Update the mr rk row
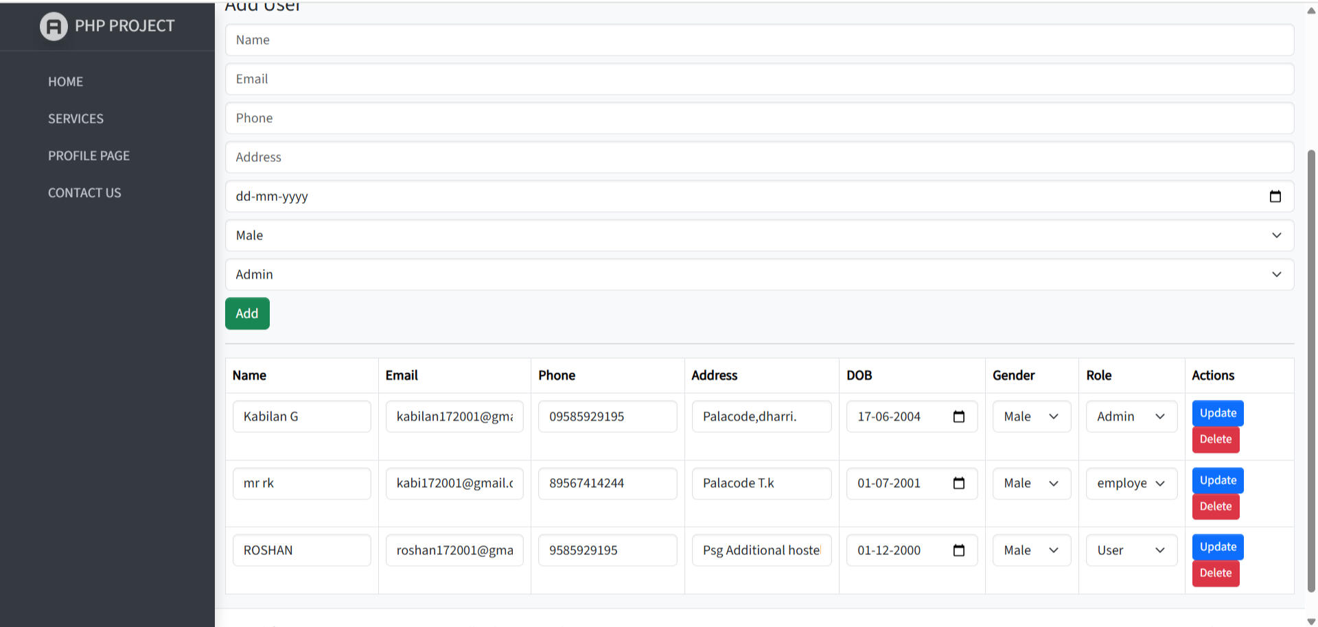 (x=1218, y=480)
